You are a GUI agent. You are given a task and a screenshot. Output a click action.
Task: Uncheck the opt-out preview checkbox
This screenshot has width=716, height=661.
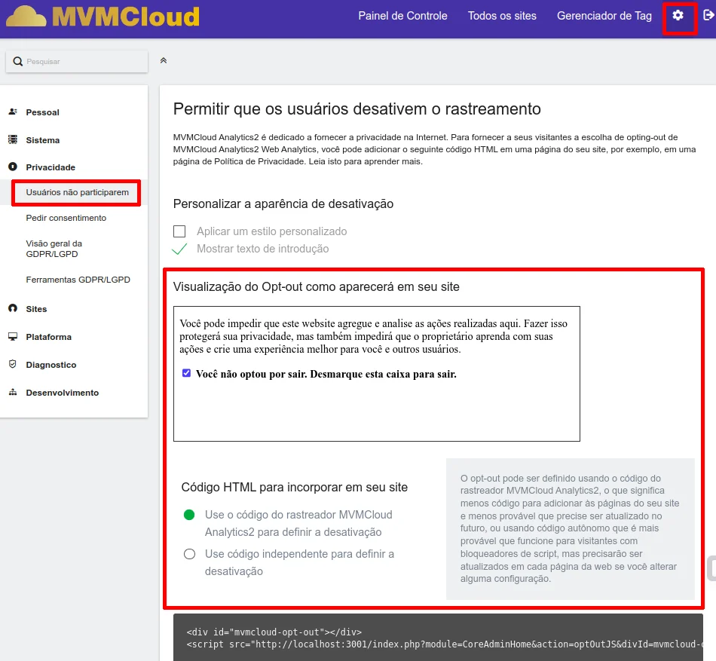[x=186, y=373]
